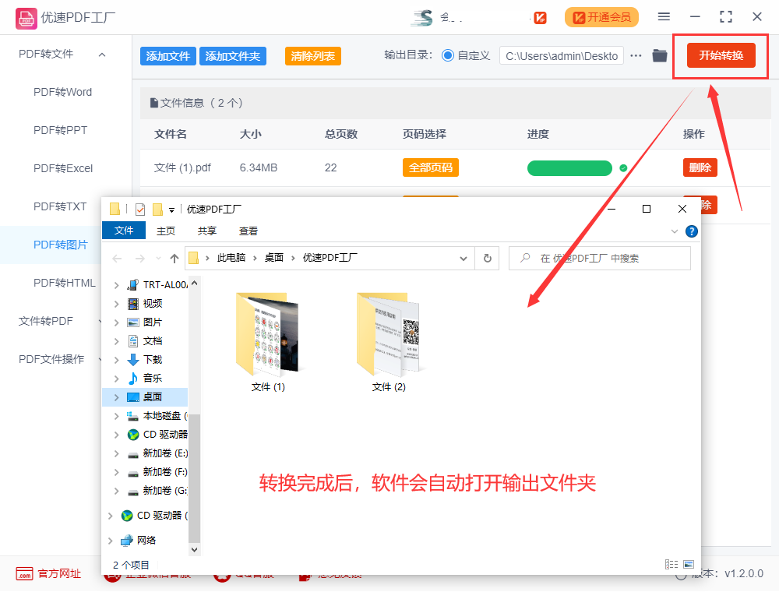Go up one folder level in Explorer
The width and height of the screenshot is (779, 592).
coord(174,259)
